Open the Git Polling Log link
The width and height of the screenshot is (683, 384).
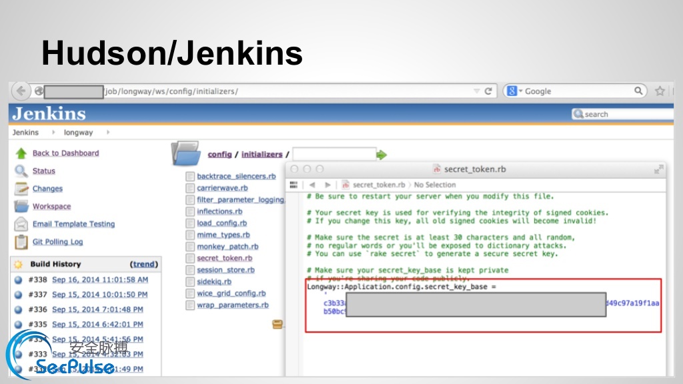[x=57, y=241]
